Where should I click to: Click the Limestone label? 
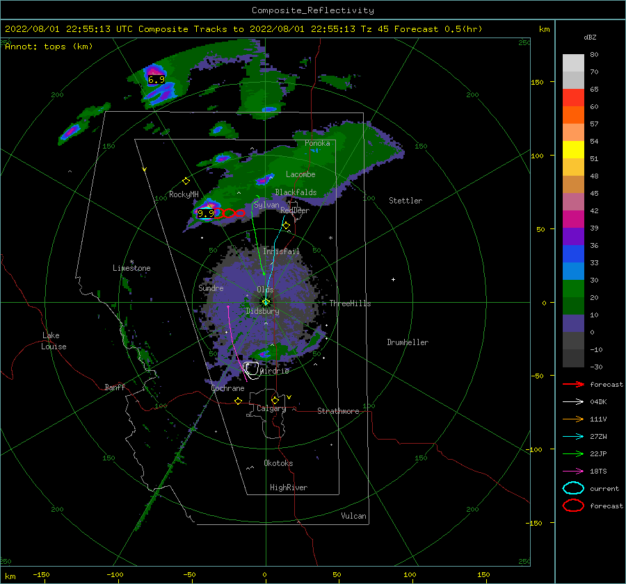point(131,268)
